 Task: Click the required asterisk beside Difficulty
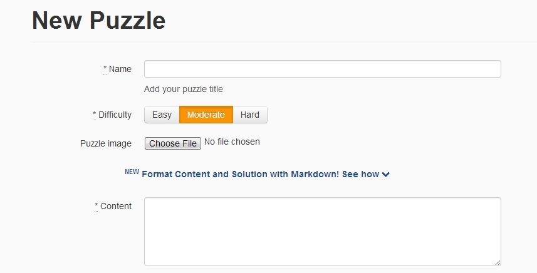tap(95, 115)
